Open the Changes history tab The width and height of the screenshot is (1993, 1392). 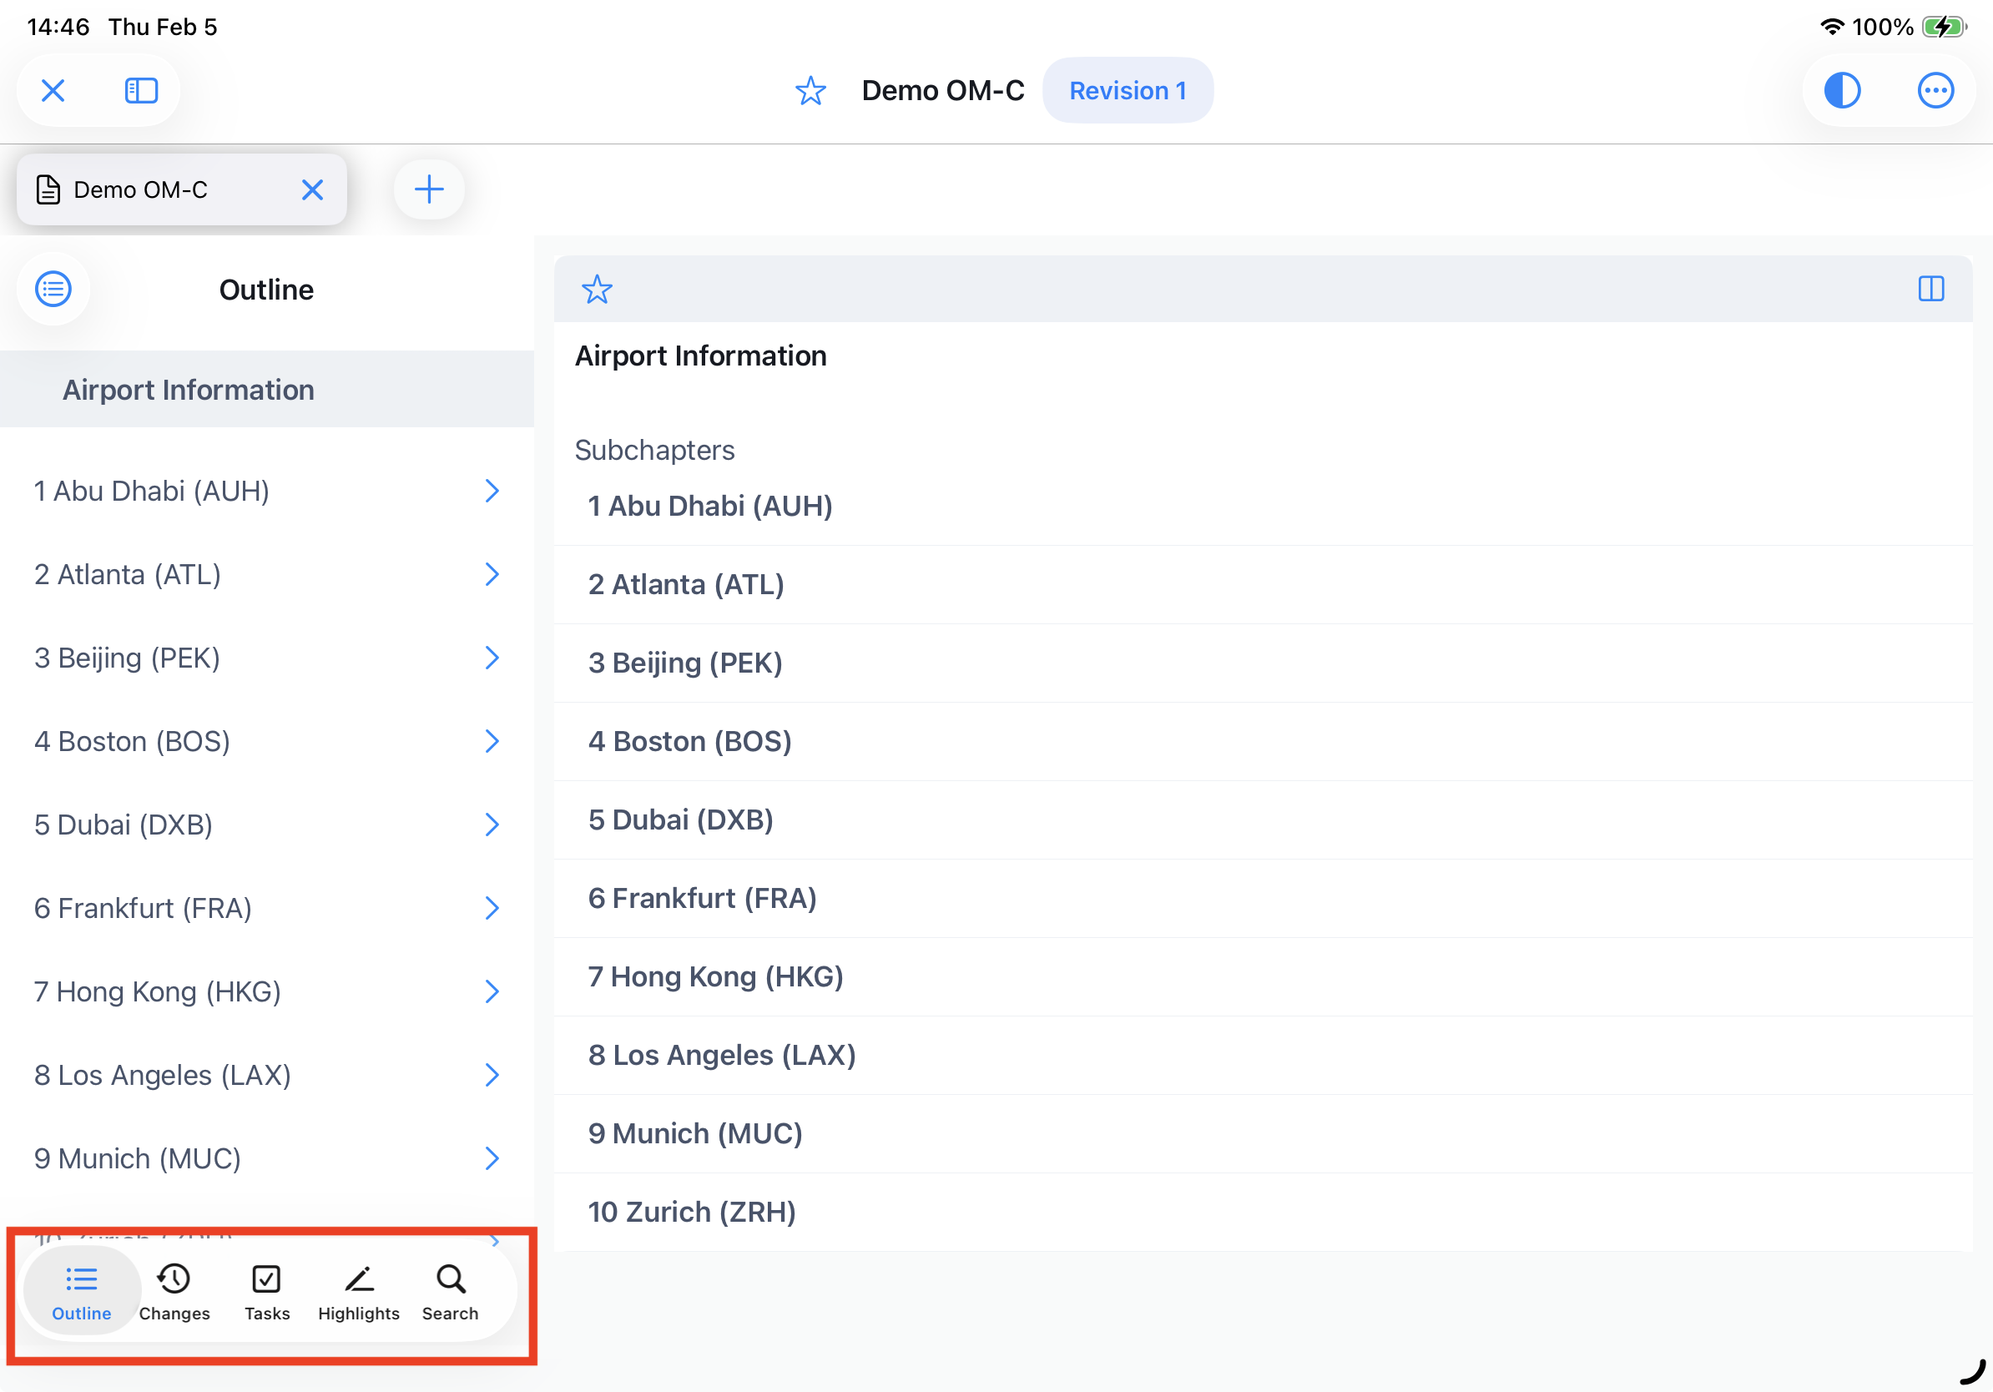(x=174, y=1291)
